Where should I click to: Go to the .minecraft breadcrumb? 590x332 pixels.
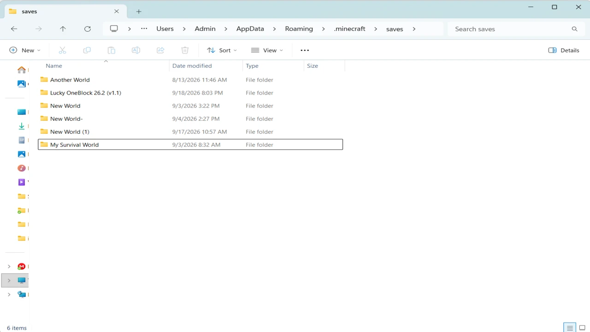350,29
